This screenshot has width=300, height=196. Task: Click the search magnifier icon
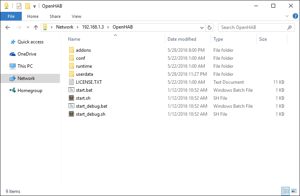click(289, 27)
